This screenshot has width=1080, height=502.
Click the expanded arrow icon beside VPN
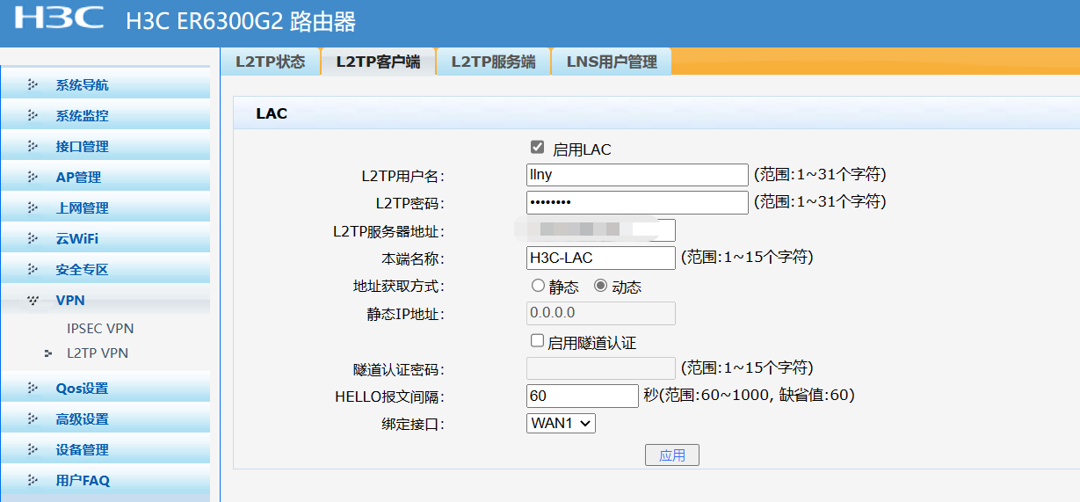pos(33,301)
